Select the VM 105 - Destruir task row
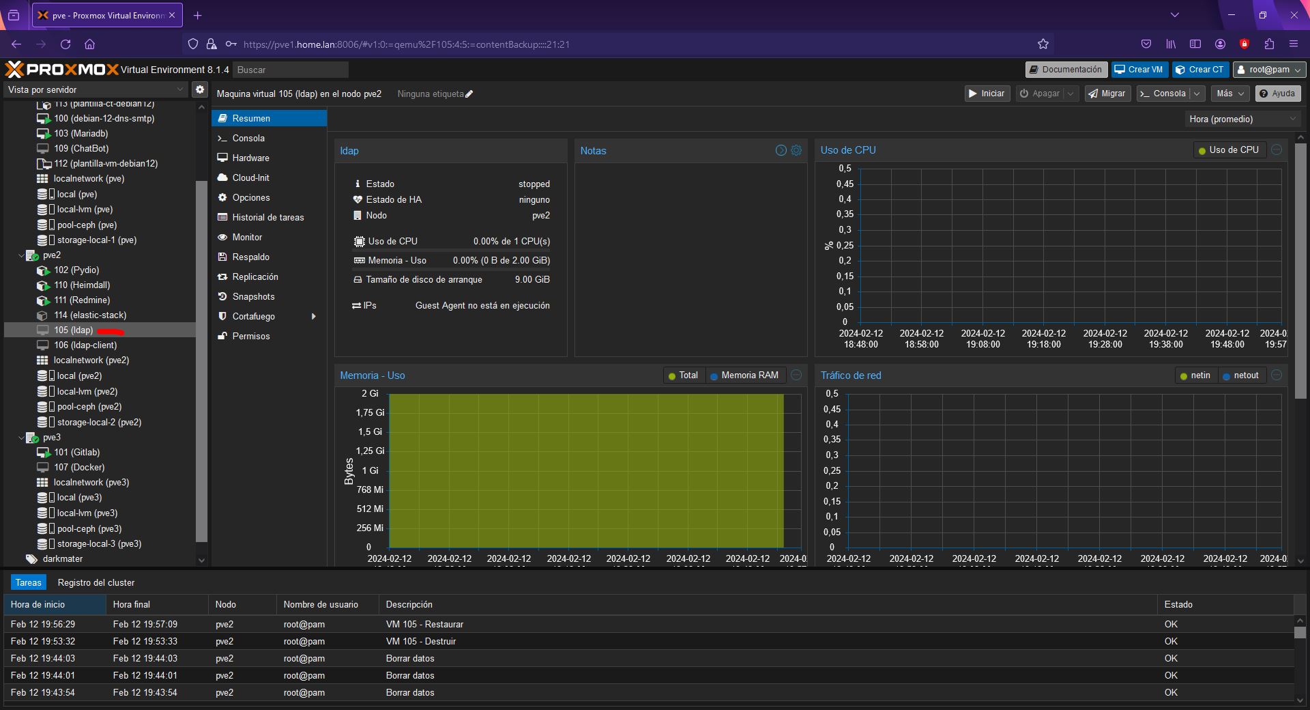1310x710 pixels. (x=648, y=641)
